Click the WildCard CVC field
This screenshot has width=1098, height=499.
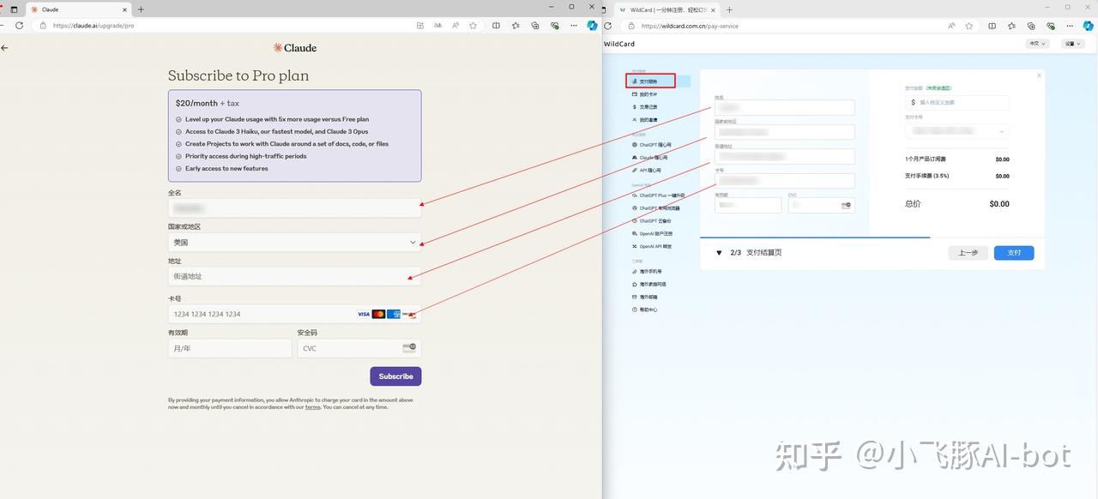[x=822, y=205]
